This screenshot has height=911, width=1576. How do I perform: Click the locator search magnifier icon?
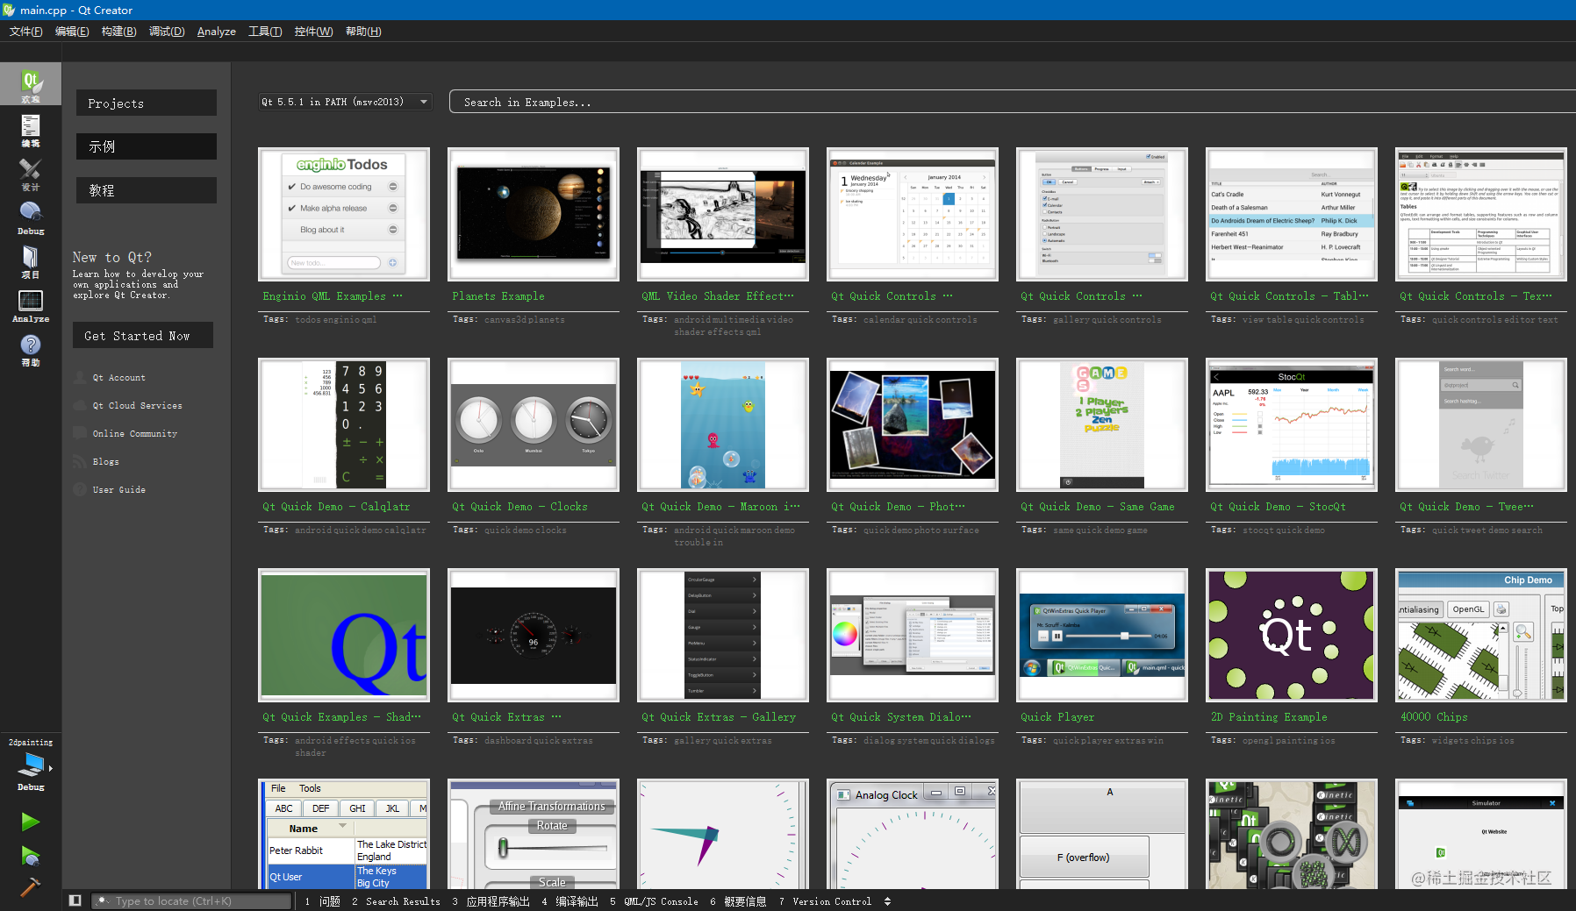(104, 900)
